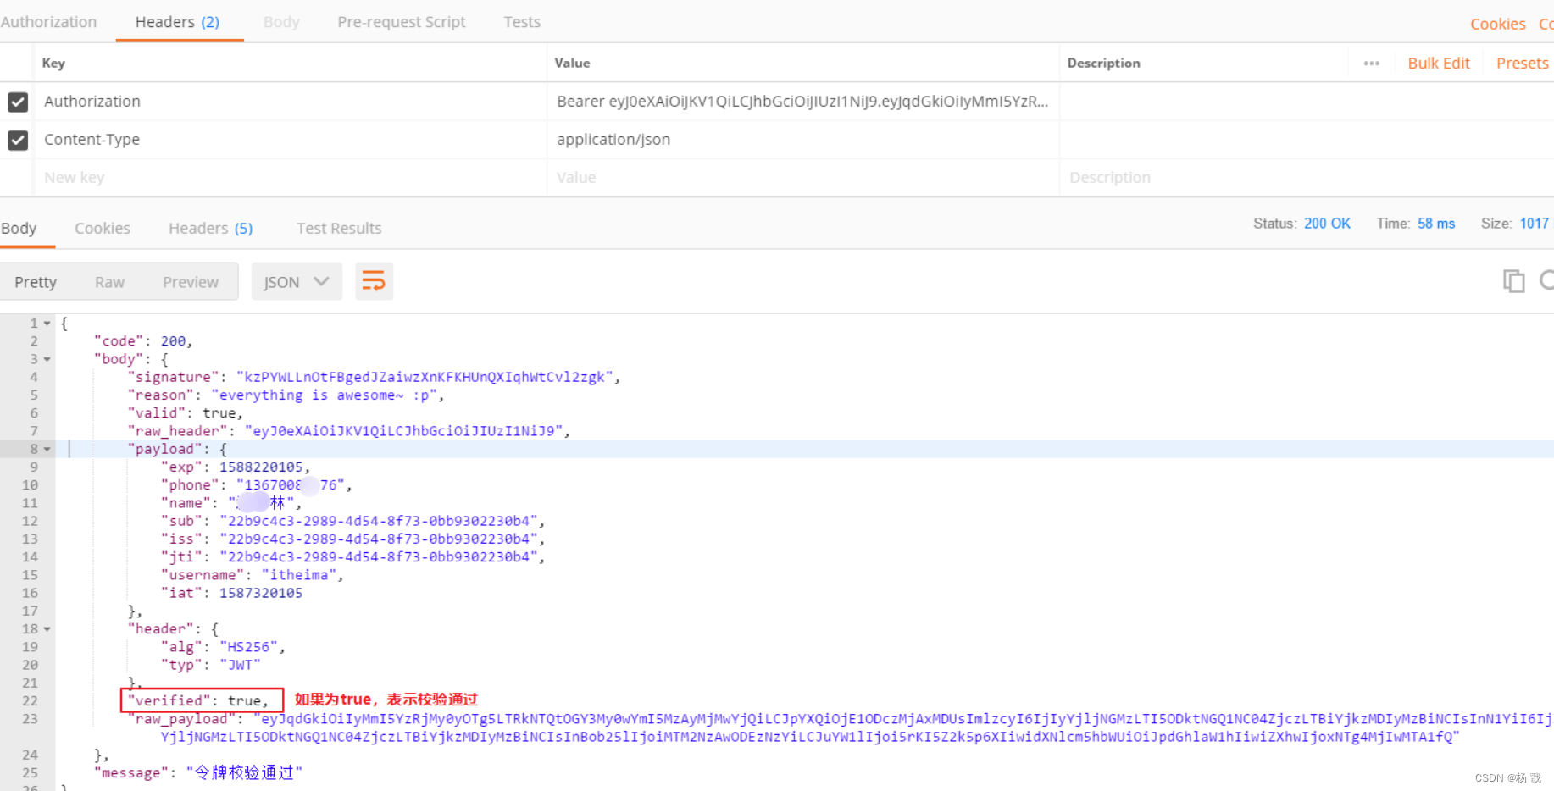
Task: Click the 200 OK status text
Action: pos(1327,224)
